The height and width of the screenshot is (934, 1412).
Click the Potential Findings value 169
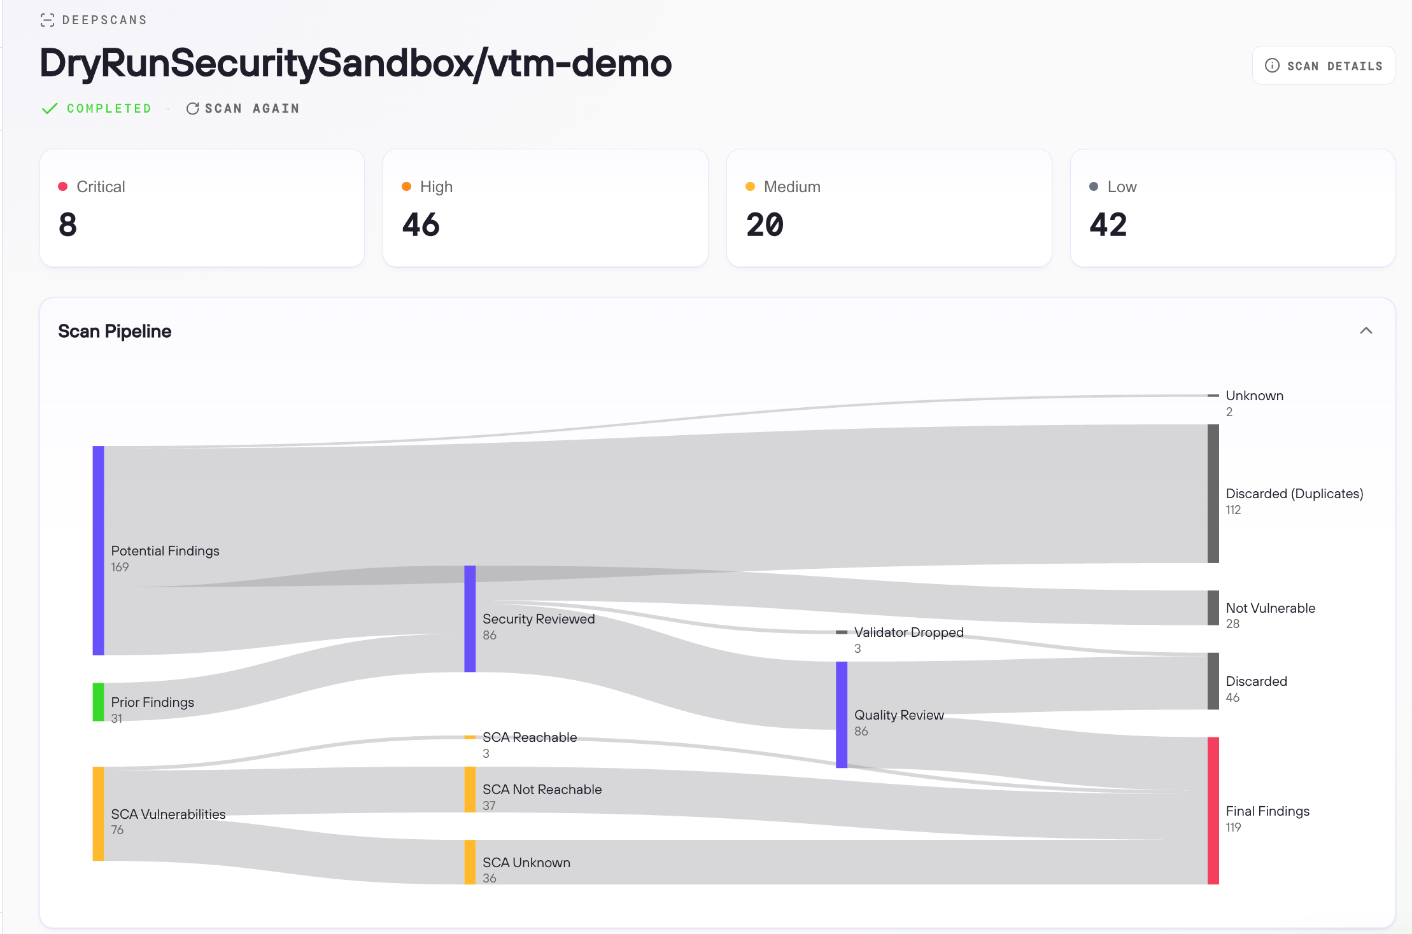point(120,567)
